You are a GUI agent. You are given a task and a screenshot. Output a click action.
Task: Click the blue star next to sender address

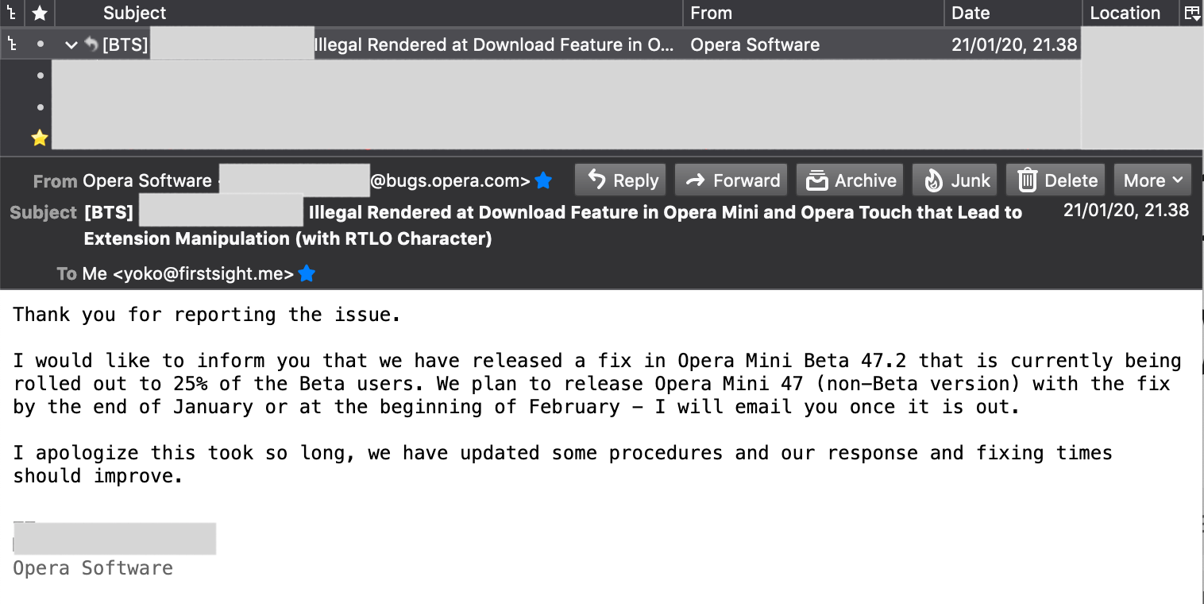[x=543, y=180]
